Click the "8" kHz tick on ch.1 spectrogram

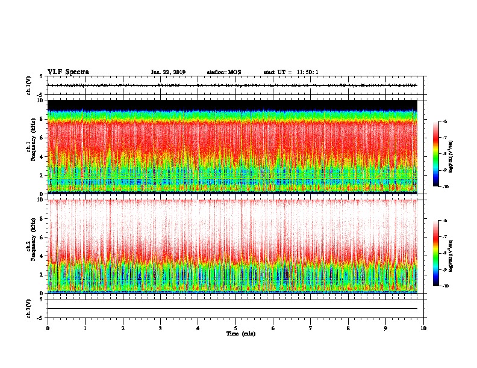point(42,119)
